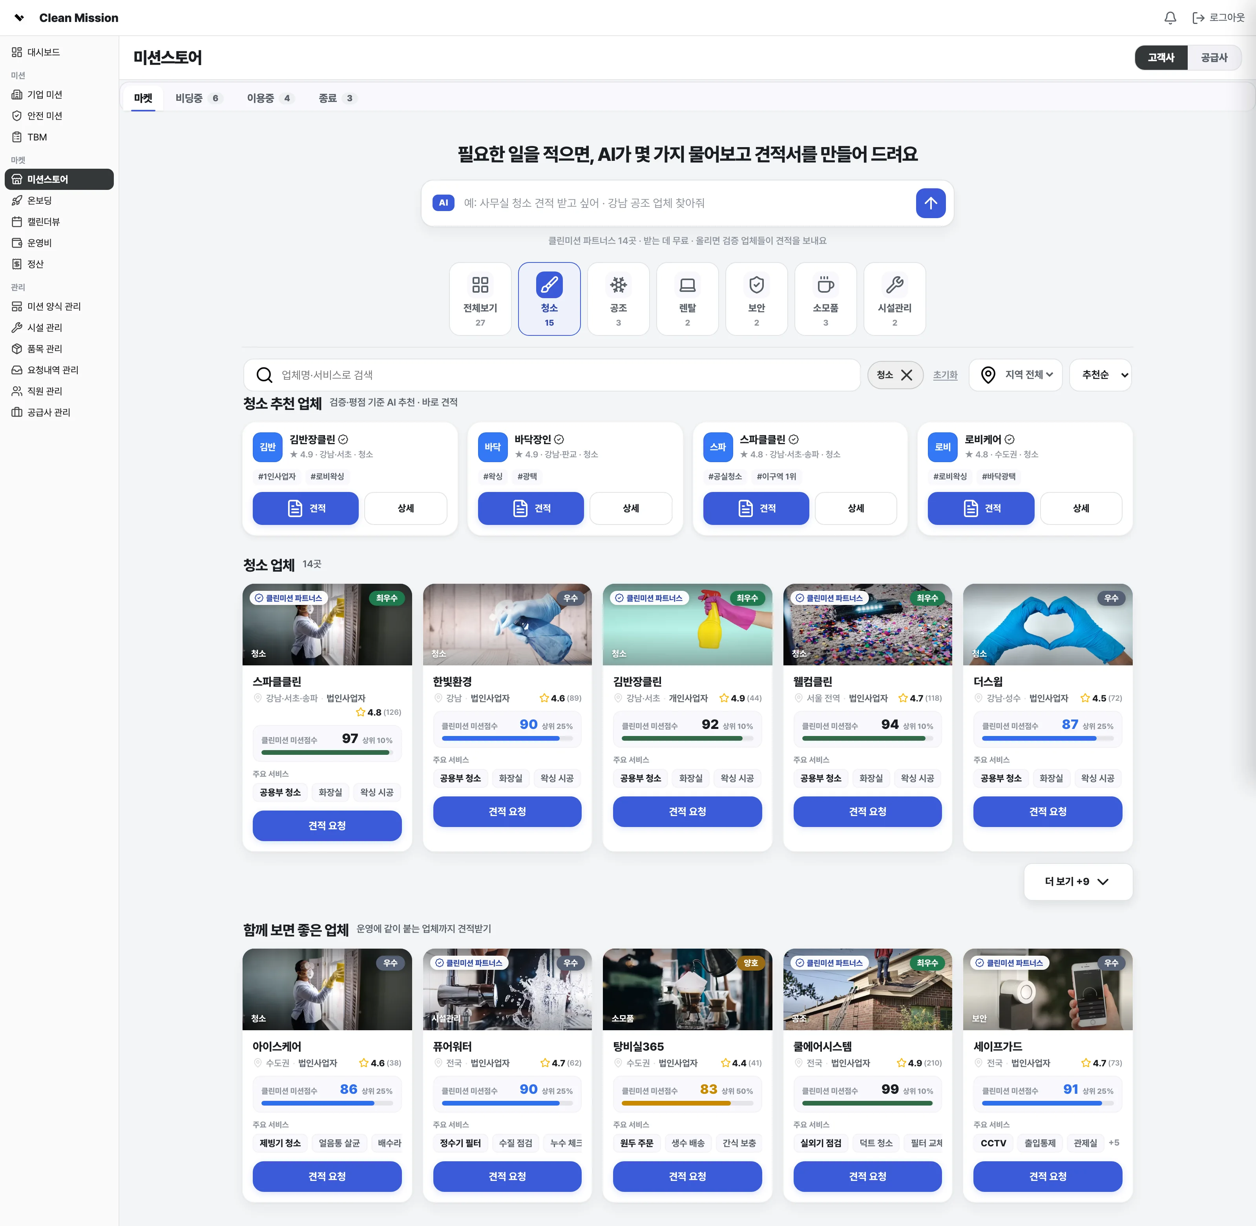Switch to 고객사 mode

[1161, 57]
